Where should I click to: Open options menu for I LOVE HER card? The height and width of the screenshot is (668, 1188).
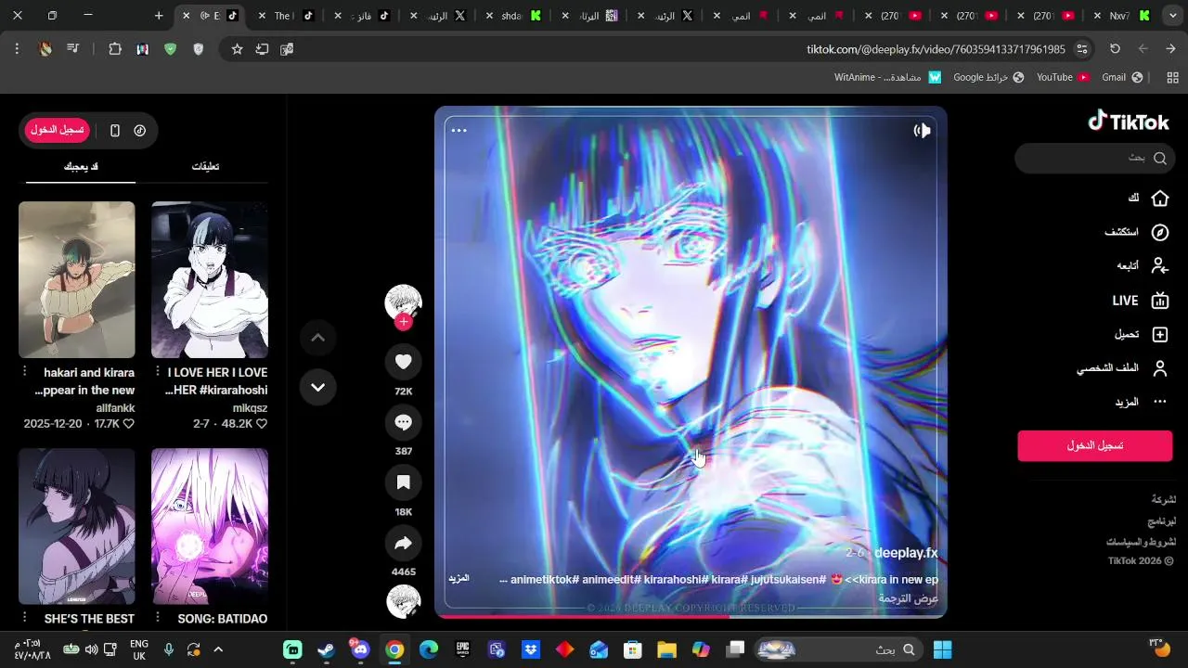coord(158,372)
